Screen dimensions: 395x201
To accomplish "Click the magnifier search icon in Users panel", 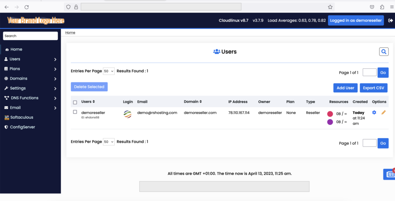I will pyautogui.click(x=383, y=52).
